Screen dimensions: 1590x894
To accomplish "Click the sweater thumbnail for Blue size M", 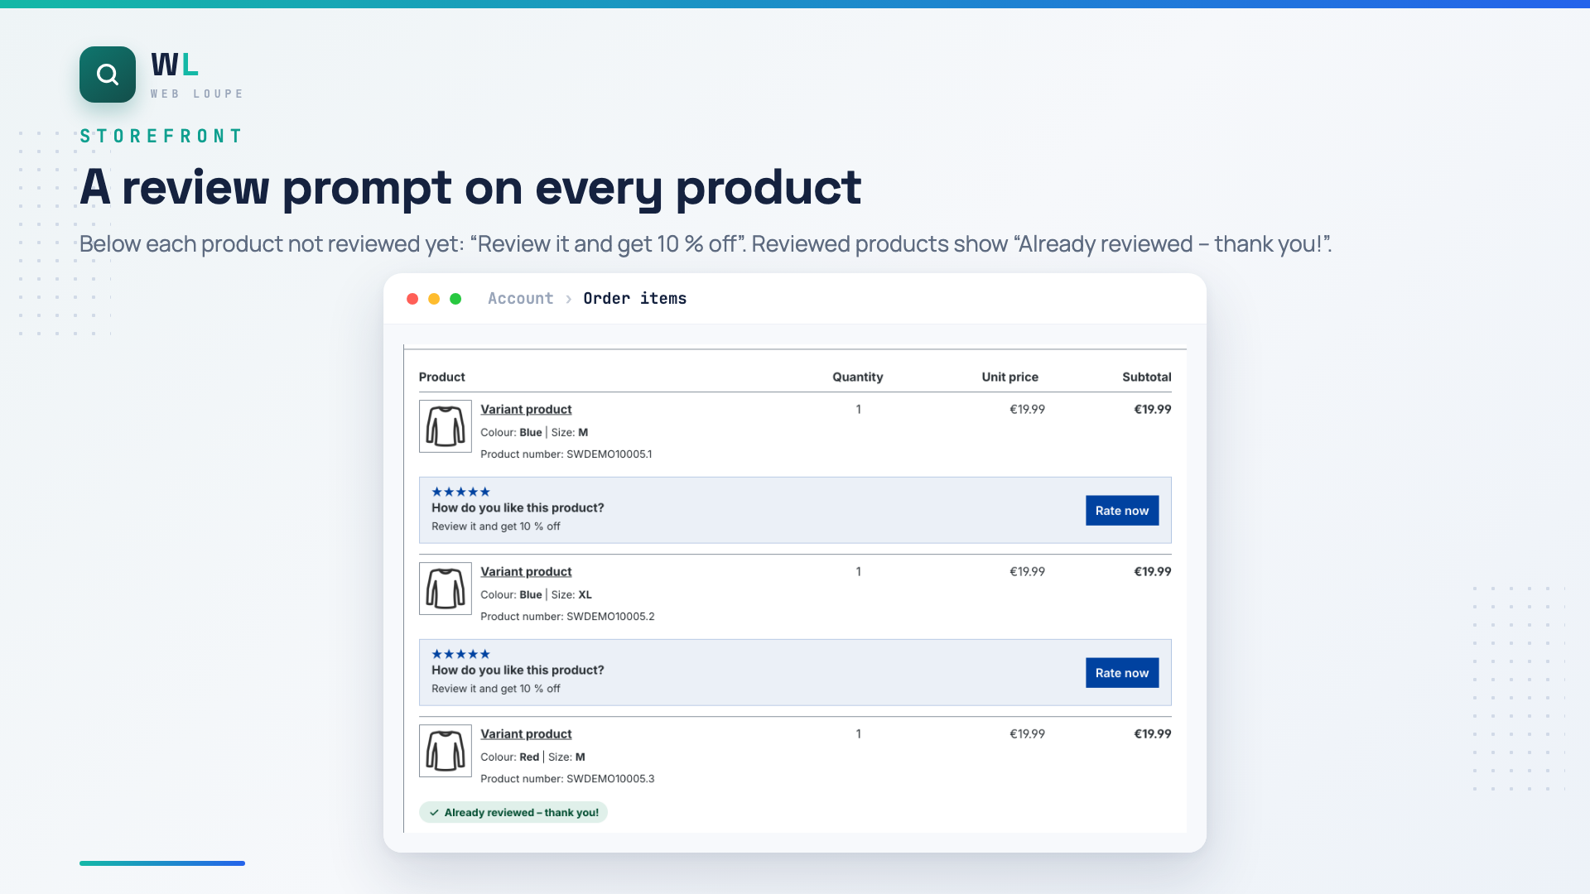I will point(446,426).
